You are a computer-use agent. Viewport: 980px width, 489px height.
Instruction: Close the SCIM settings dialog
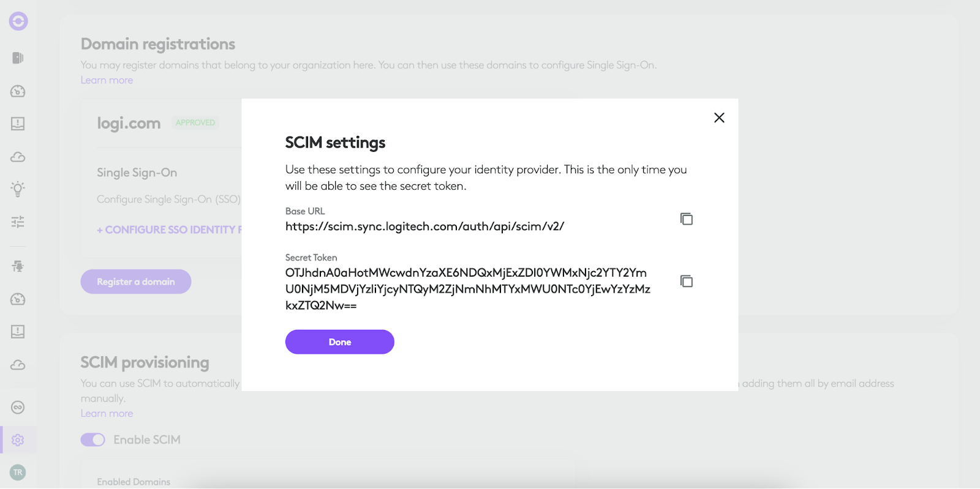(719, 118)
